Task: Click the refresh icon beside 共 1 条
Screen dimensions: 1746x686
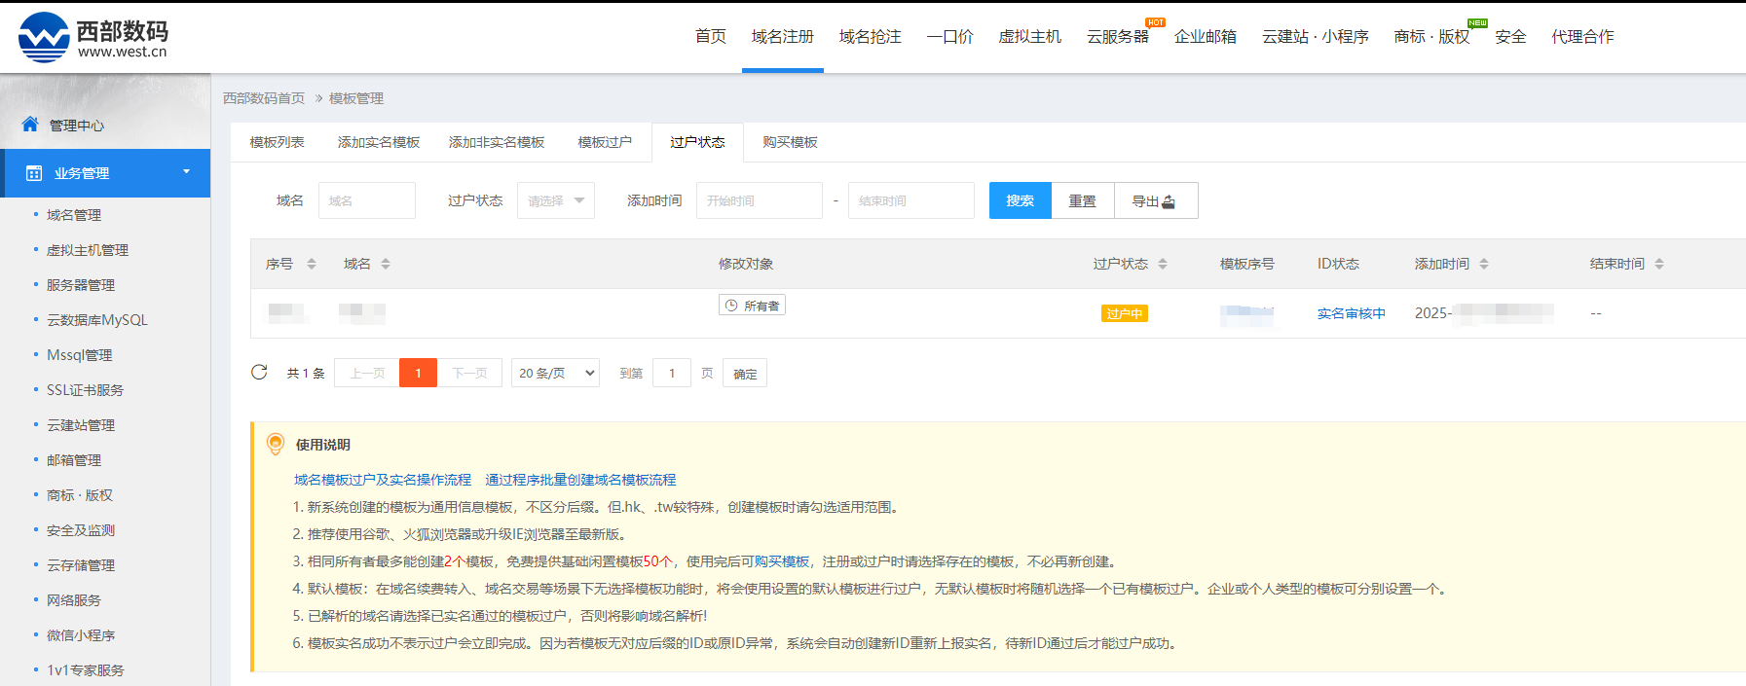Action: (259, 372)
